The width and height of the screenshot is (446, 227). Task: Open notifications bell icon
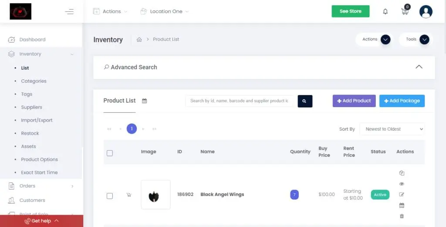pyautogui.click(x=385, y=11)
